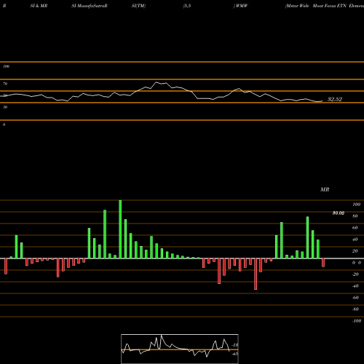Image resolution: width=364 pixels, height=364 pixels.
Task: Click the ')WMW' ticker symbol text
Action: click(x=240, y=6)
